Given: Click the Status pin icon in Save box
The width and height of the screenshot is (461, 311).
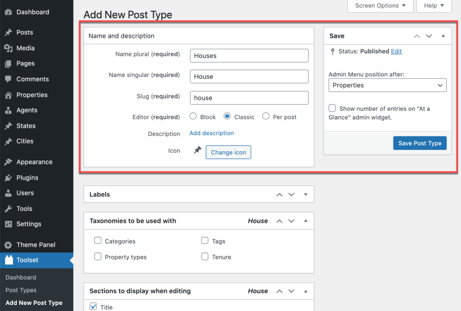Looking at the screenshot, I should coord(333,52).
